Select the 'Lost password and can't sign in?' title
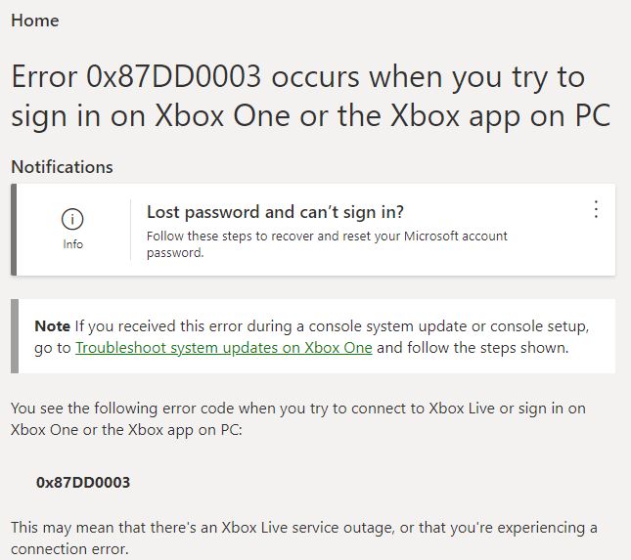631x560 pixels. coord(275,212)
